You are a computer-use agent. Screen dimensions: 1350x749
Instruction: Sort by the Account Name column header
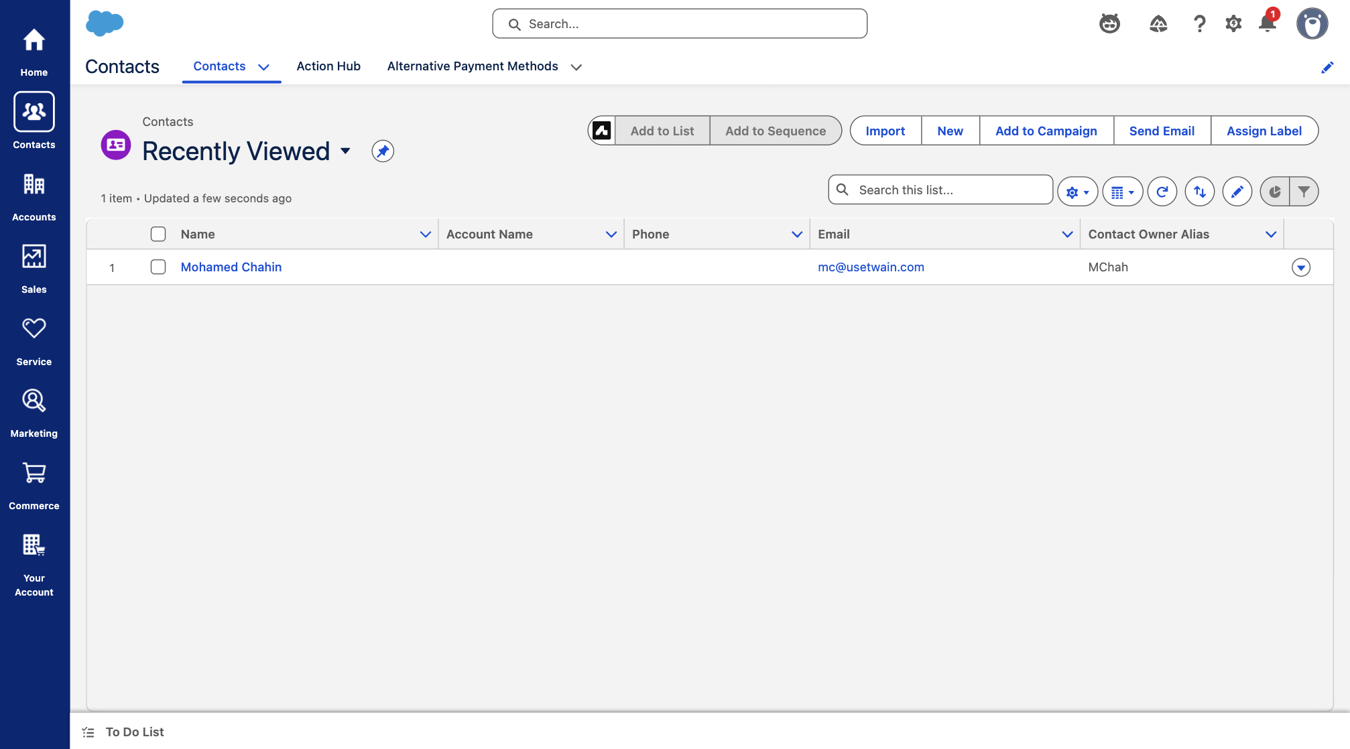tap(489, 234)
